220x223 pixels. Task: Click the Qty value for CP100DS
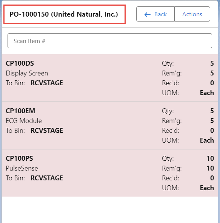click(x=212, y=63)
